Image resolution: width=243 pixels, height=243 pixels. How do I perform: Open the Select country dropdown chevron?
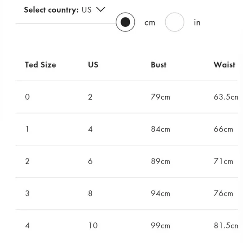(x=101, y=10)
